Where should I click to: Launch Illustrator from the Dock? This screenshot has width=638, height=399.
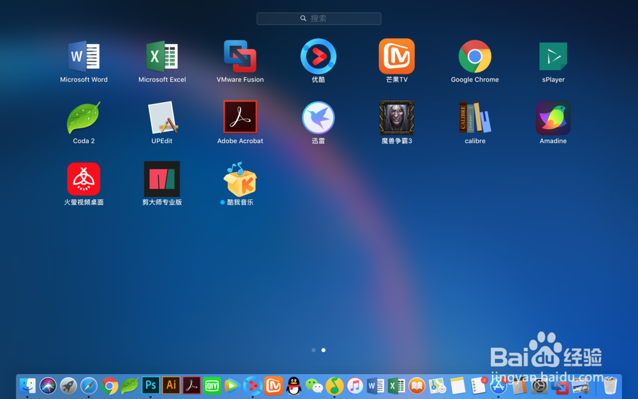(x=171, y=385)
